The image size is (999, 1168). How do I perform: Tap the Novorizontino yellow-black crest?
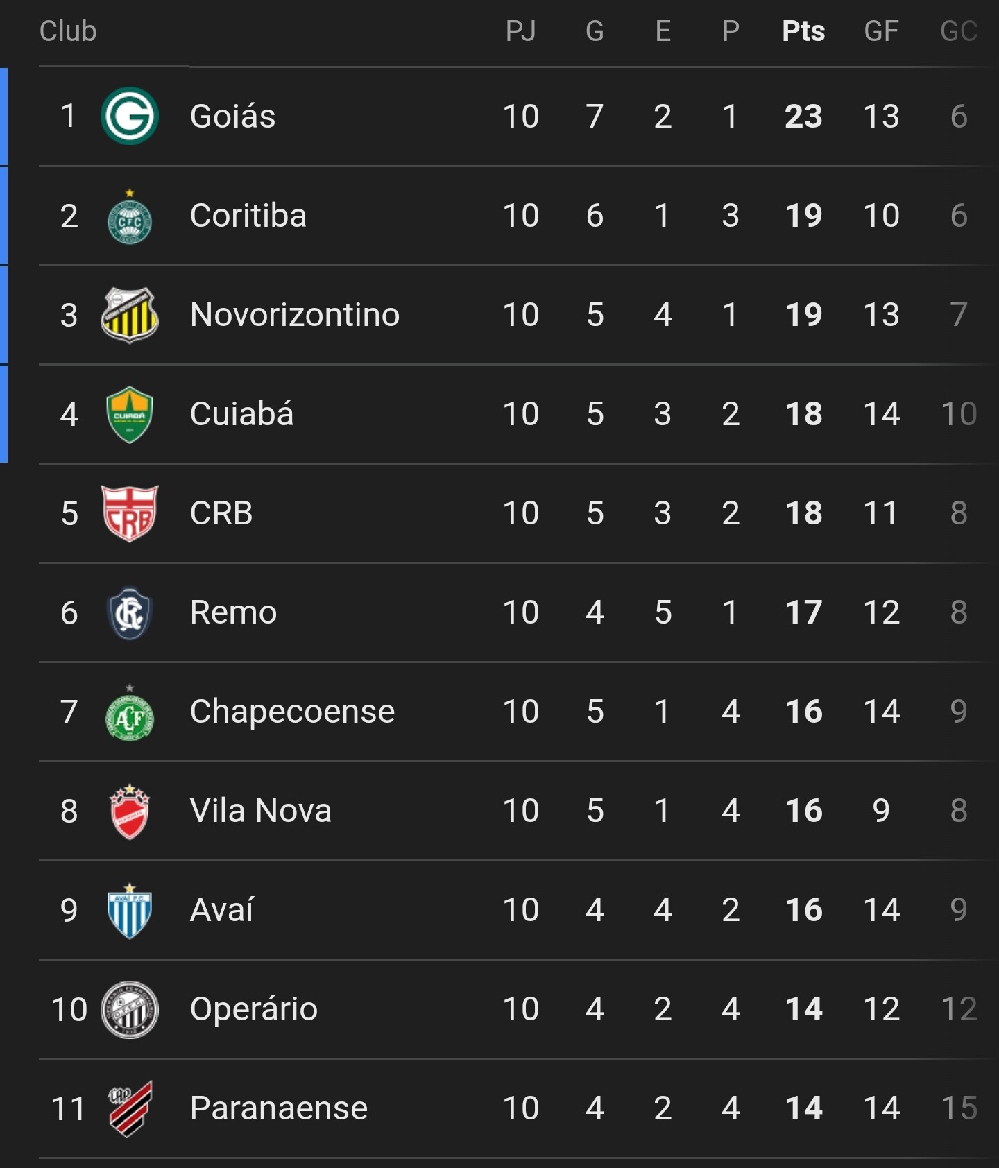130,315
